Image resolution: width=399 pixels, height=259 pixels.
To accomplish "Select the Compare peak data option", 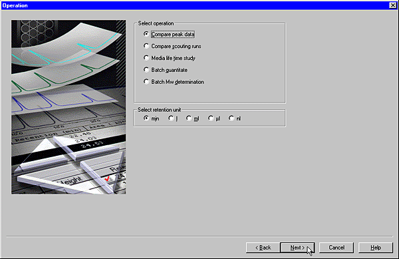I will pyautogui.click(x=169, y=34).
